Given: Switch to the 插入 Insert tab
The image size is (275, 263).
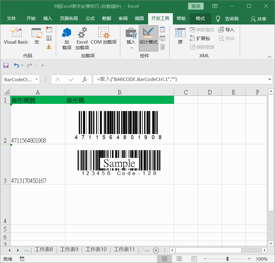Looking at the screenshot, I should tap(48, 19).
